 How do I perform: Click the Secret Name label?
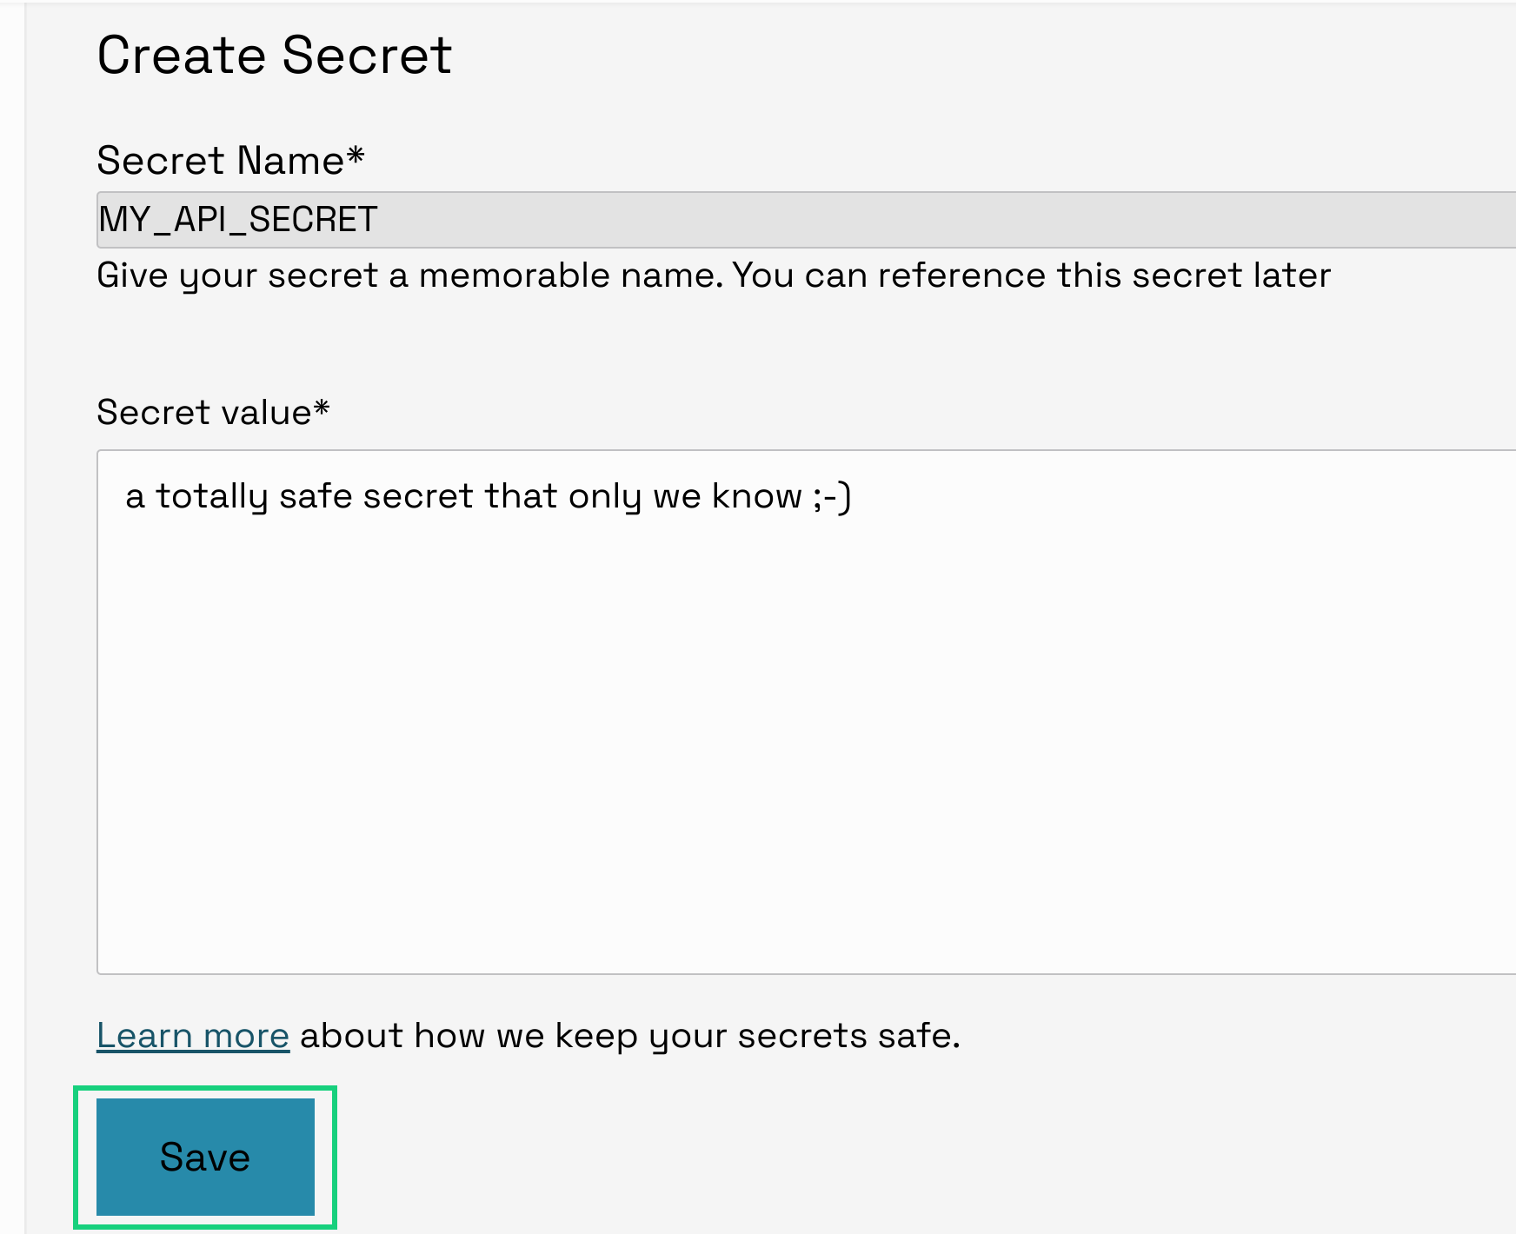coord(229,159)
